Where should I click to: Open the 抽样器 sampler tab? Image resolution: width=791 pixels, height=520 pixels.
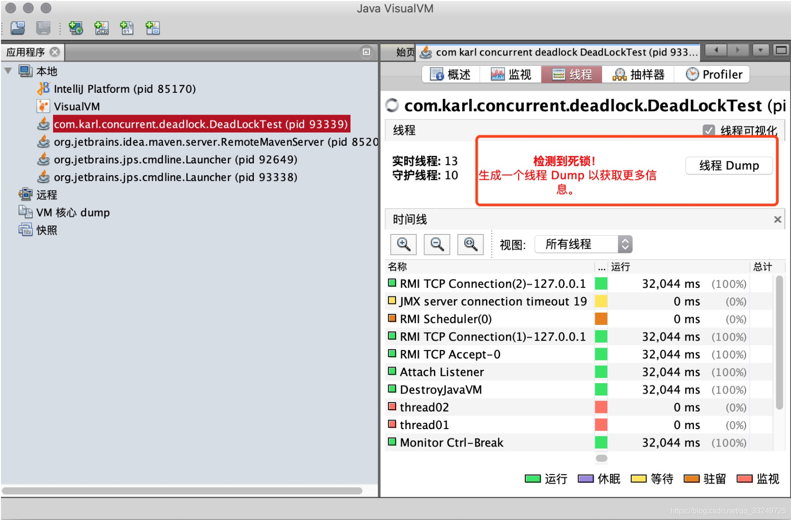pos(638,74)
